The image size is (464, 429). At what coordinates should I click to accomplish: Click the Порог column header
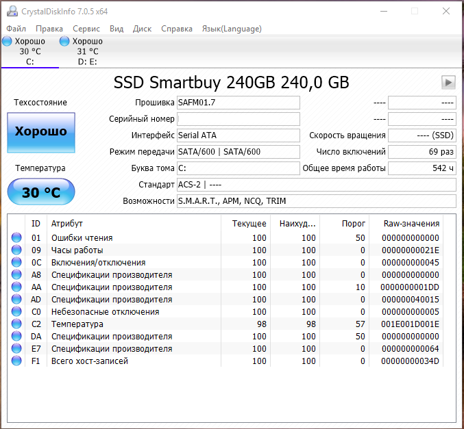(354, 224)
